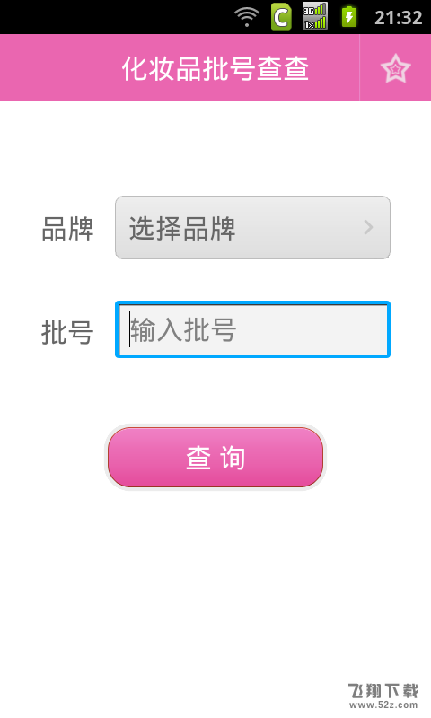Tap the pink header bar left area
The width and height of the screenshot is (431, 718).
(x=59, y=68)
